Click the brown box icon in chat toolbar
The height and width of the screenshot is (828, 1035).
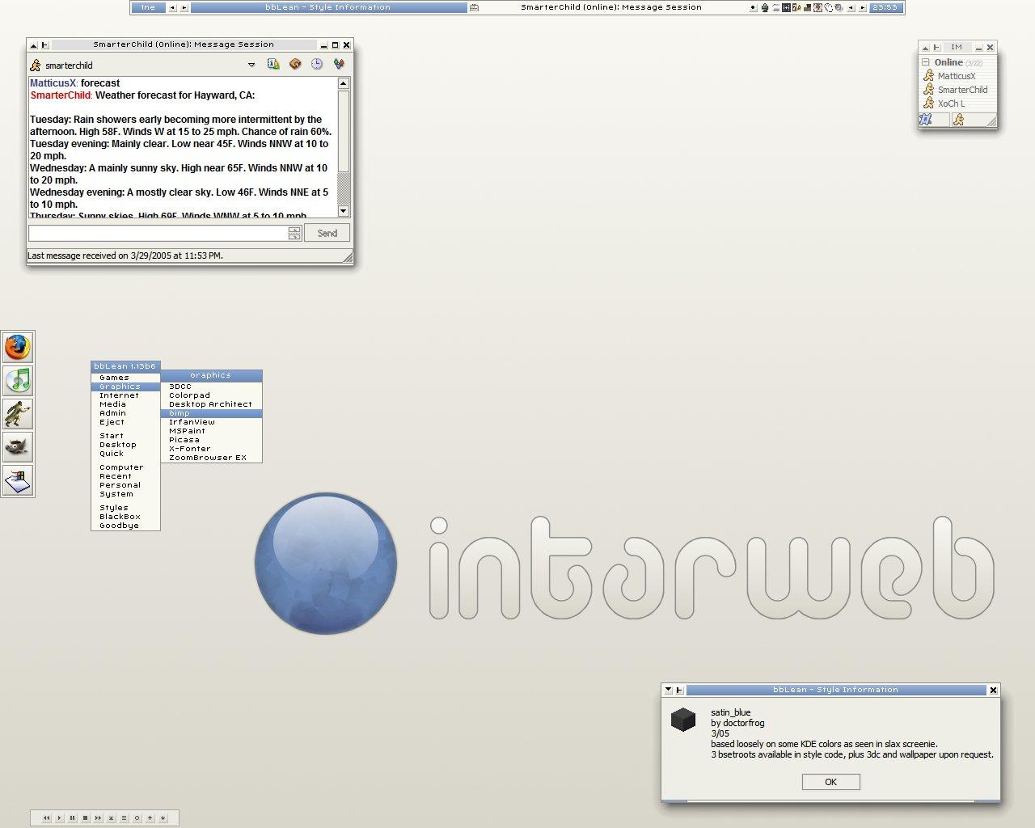(x=295, y=64)
